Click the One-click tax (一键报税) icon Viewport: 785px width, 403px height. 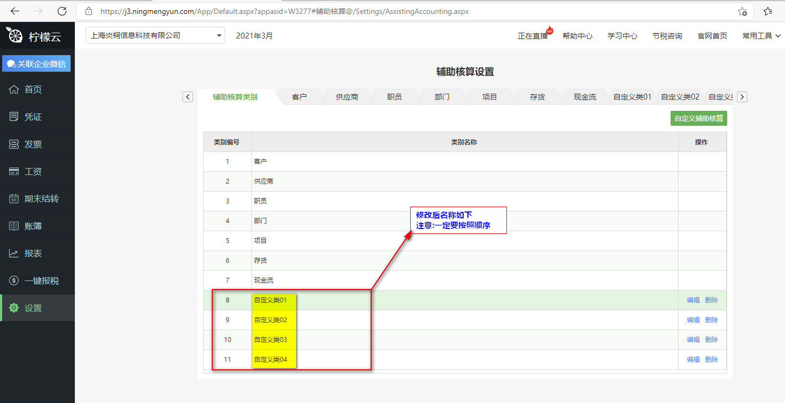(14, 281)
